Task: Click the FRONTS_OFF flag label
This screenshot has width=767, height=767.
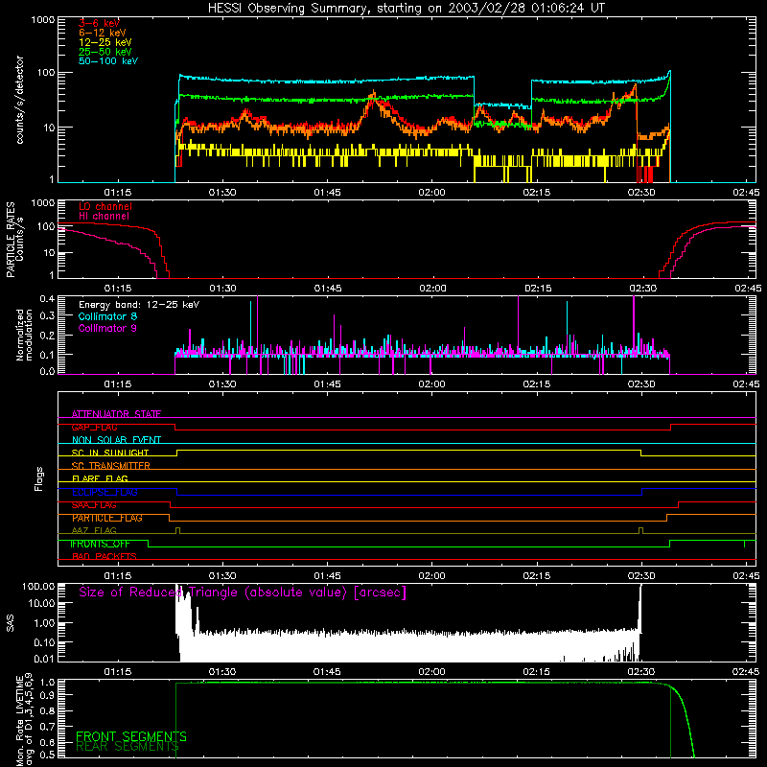Action: click(100, 544)
